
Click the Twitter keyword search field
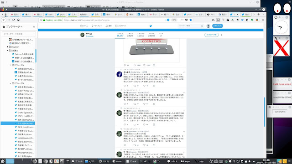[191, 26]
